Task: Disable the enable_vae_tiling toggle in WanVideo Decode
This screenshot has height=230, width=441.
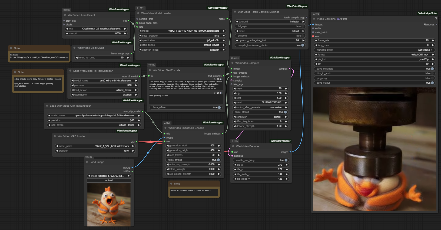Action: pyautogui.click(x=286, y=160)
